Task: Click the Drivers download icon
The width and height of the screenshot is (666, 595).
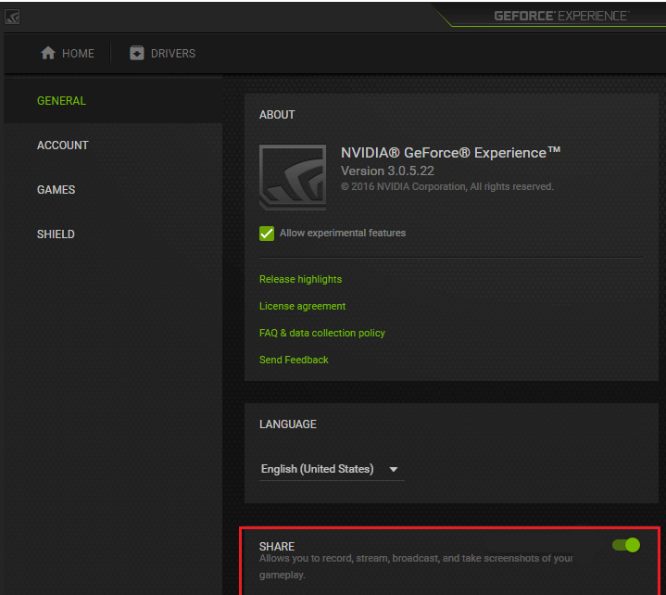Action: click(x=137, y=54)
